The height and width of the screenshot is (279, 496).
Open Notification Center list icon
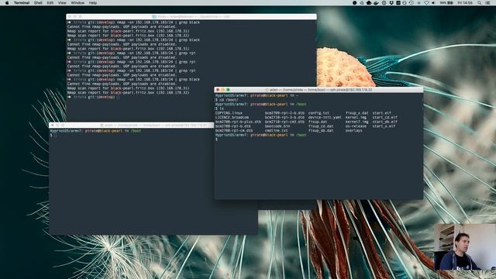[488, 3]
